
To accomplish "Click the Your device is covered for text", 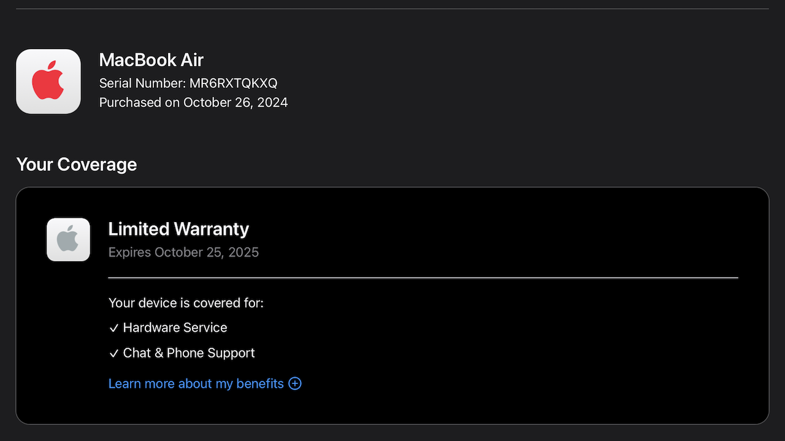I will (186, 302).
